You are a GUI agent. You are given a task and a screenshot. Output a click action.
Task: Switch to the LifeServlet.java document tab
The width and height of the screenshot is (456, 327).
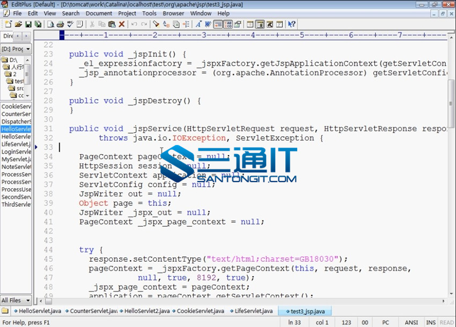click(253, 311)
